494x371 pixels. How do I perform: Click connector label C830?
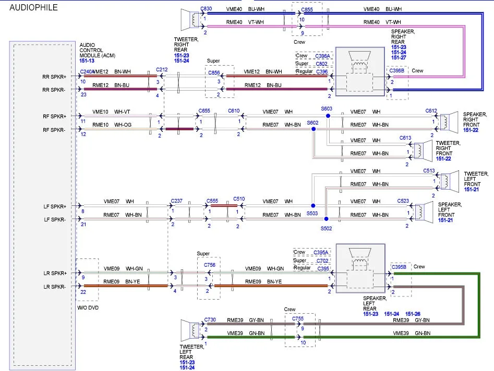(x=206, y=9)
